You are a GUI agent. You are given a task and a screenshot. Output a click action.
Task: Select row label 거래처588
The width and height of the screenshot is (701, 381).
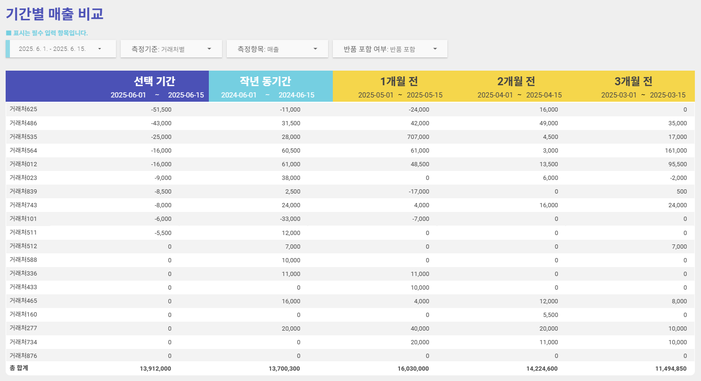coord(23,259)
